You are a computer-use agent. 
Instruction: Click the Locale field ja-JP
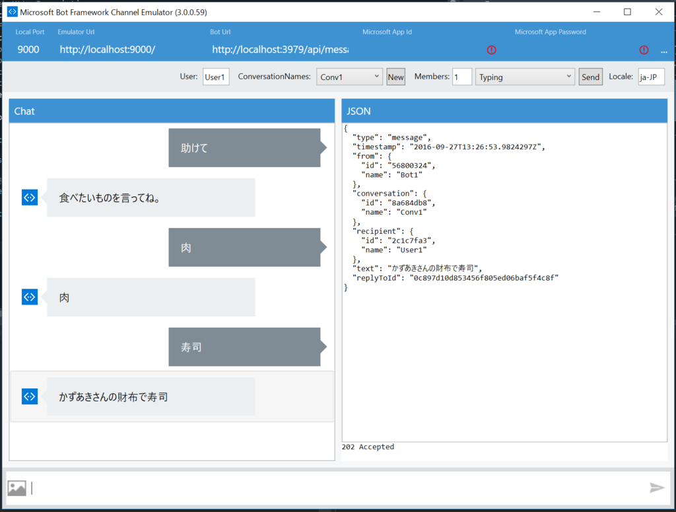651,77
